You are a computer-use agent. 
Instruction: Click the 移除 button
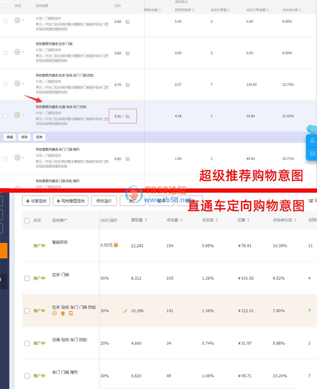pyautogui.click(x=24, y=137)
